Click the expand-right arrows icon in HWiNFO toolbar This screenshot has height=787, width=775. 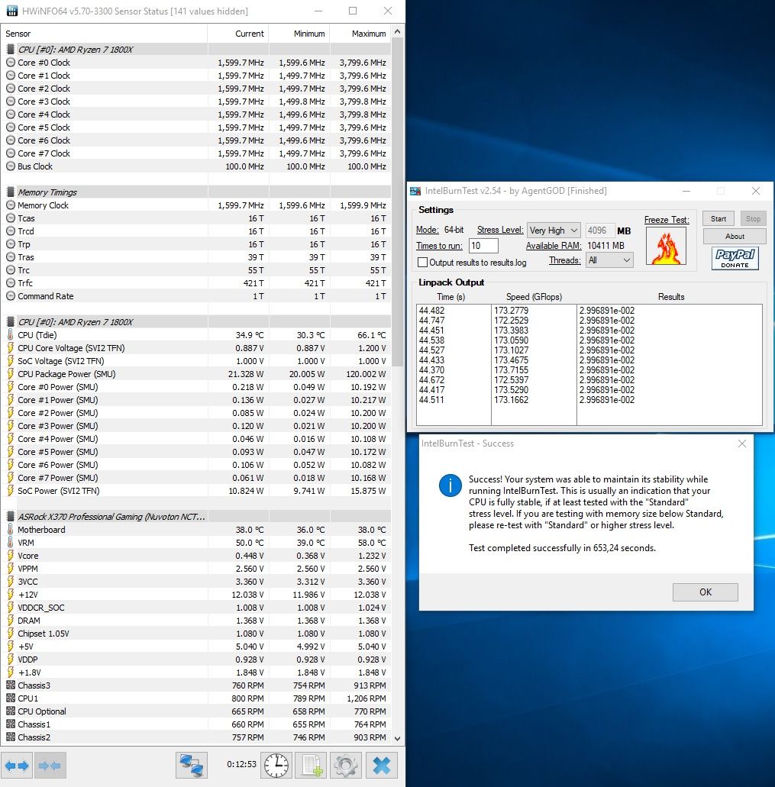click(17, 766)
